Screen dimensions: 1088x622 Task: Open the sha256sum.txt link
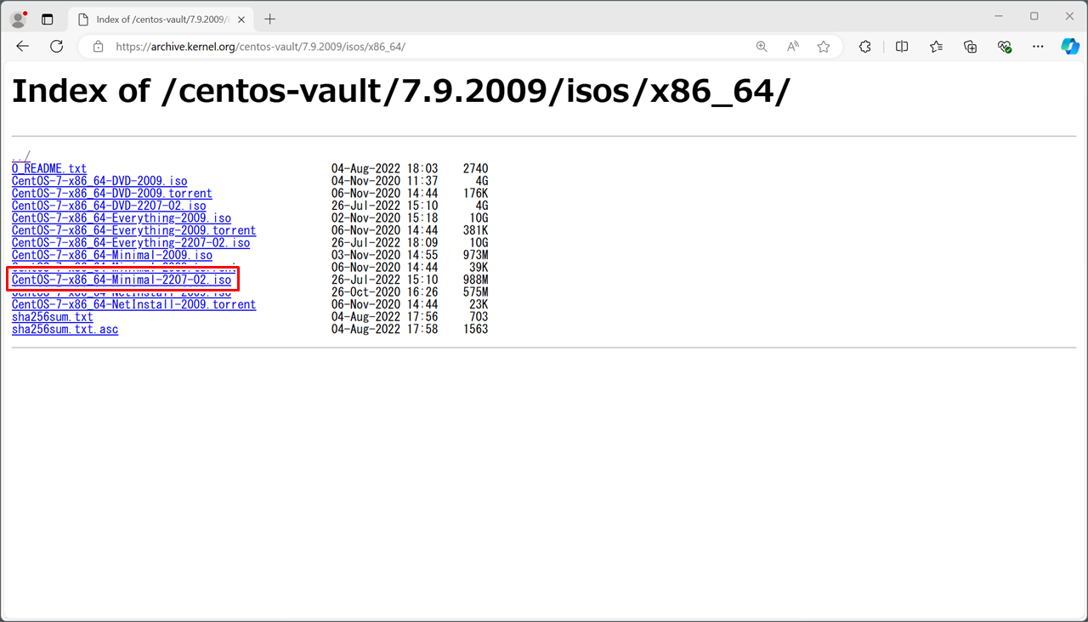[53, 317]
